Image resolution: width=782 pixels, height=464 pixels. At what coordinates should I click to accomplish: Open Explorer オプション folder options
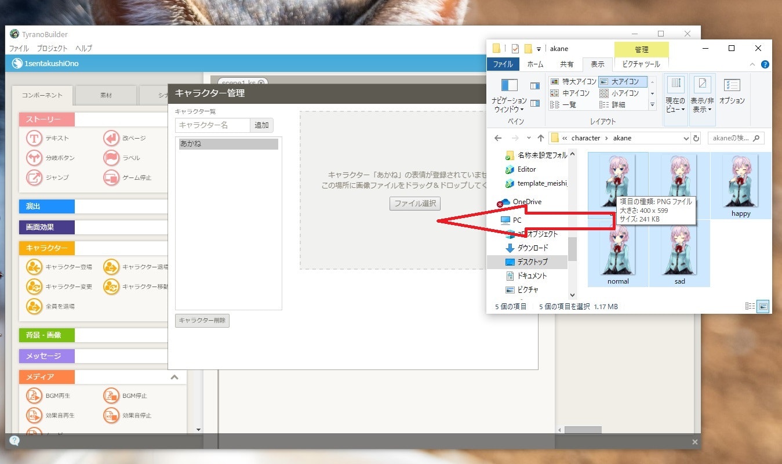point(732,93)
